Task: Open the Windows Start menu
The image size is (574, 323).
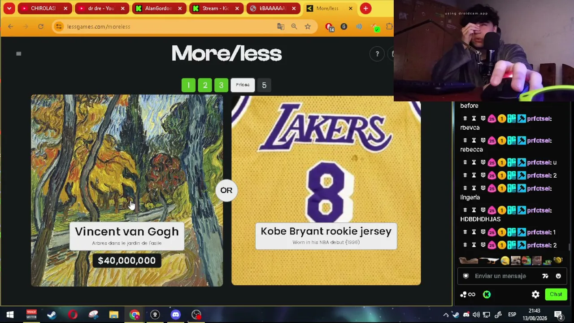Action: pyautogui.click(x=10, y=314)
